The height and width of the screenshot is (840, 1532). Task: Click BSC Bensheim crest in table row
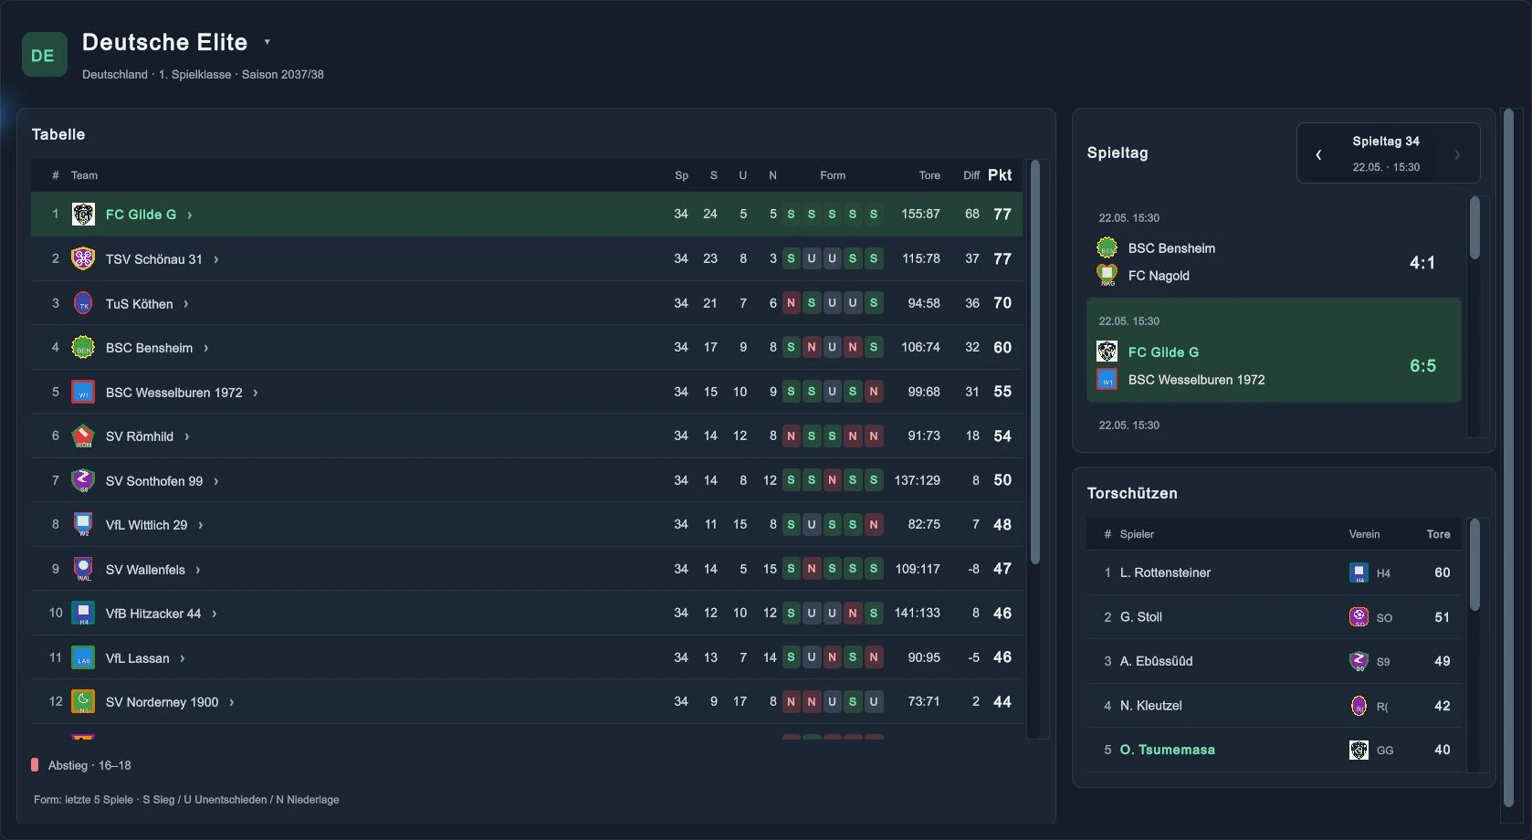83,348
